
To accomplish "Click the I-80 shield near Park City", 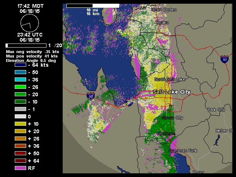I will [225, 59].
